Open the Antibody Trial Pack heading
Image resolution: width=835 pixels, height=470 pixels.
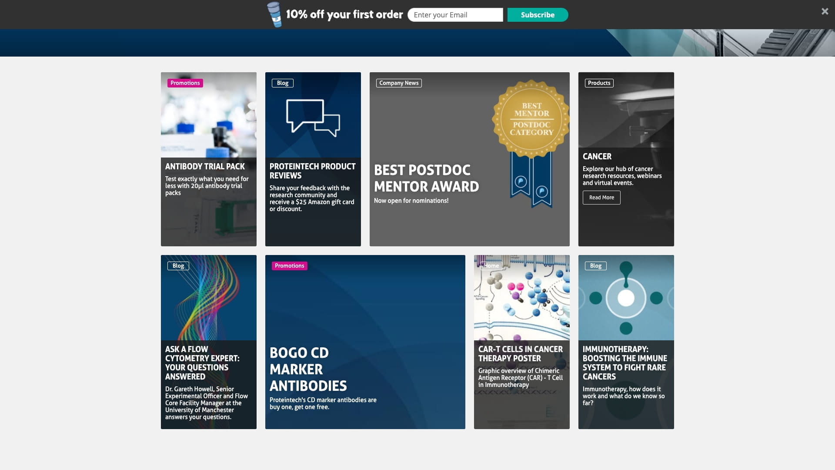pos(205,167)
